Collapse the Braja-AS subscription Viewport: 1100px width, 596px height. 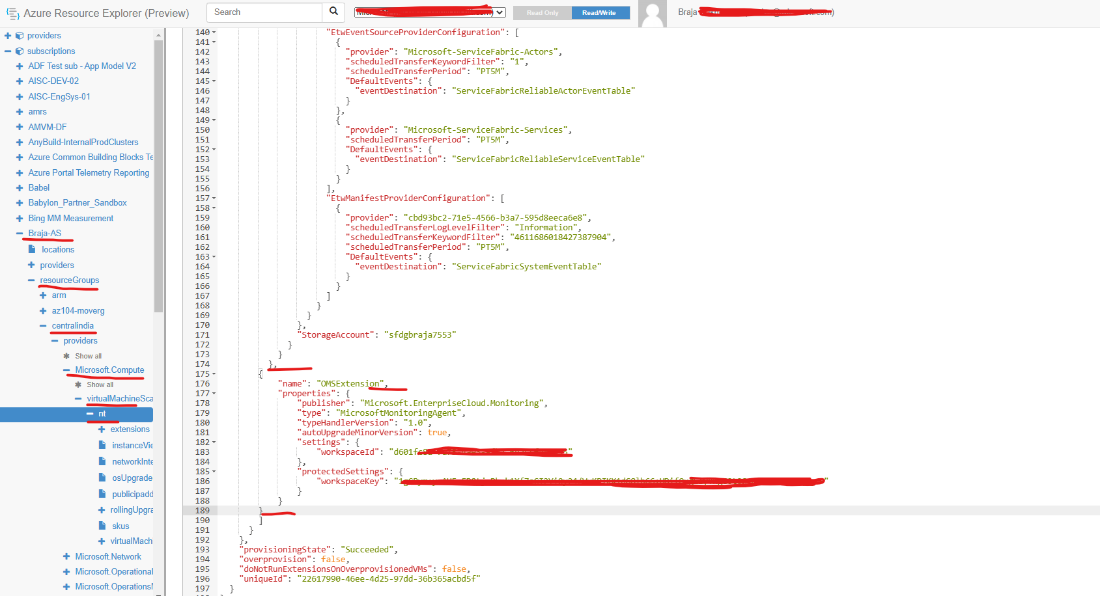tap(20, 234)
